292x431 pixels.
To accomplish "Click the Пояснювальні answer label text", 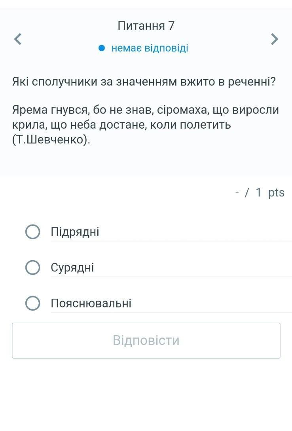I will (x=91, y=303).
